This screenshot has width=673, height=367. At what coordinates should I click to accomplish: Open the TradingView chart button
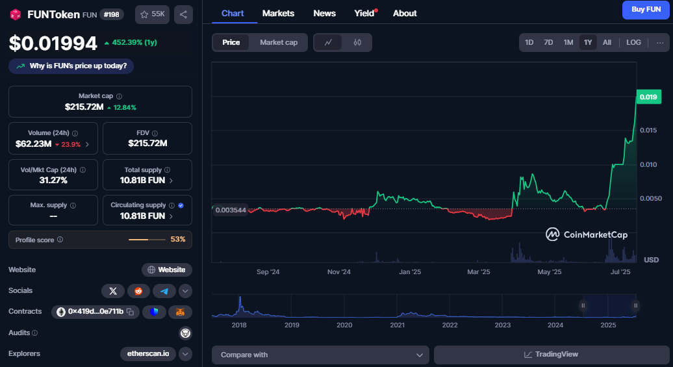point(551,355)
